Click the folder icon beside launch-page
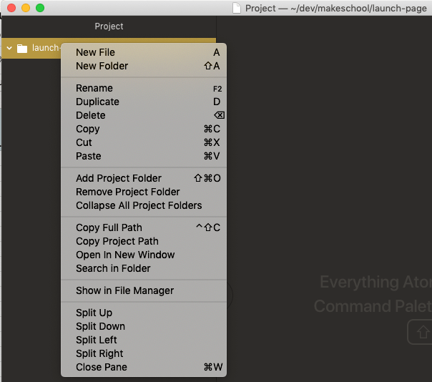This screenshot has width=432, height=382. [x=22, y=49]
